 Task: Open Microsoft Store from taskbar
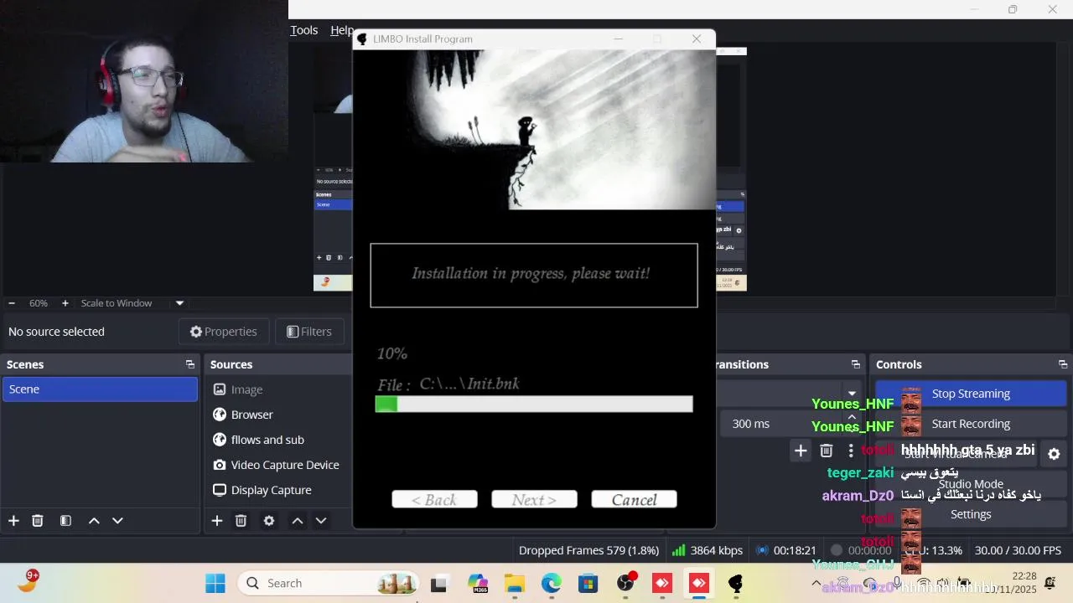[588, 583]
